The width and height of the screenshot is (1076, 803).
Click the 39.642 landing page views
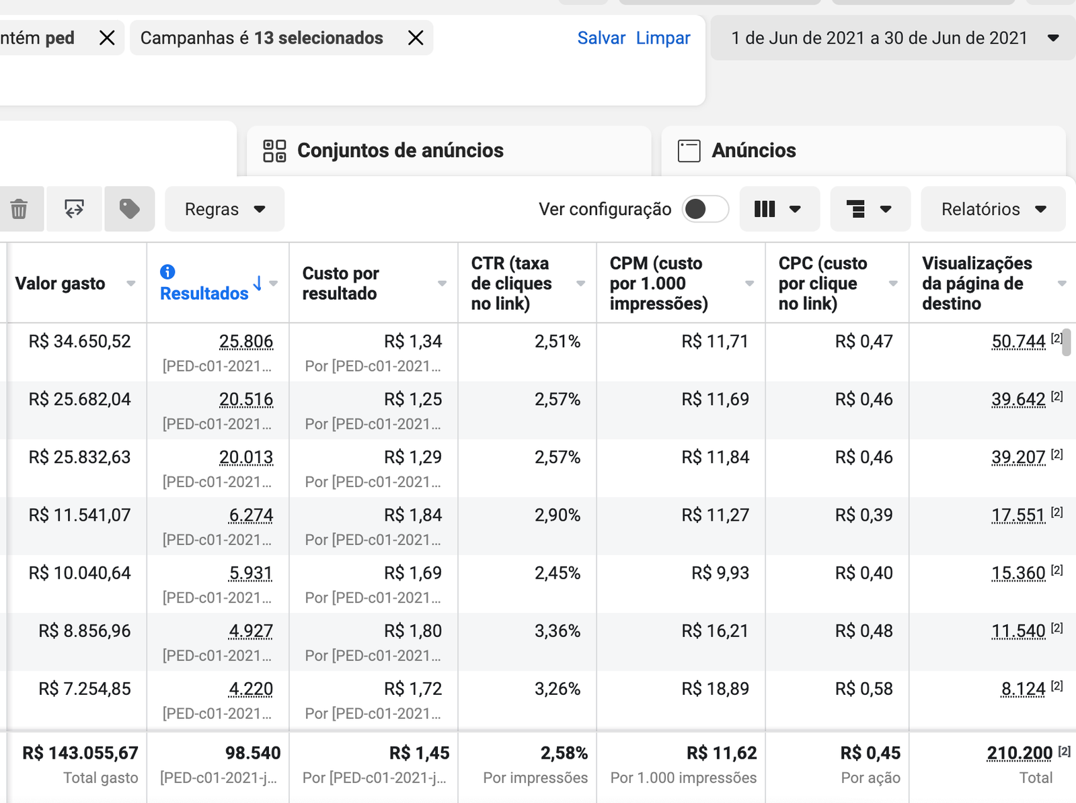click(x=1018, y=399)
